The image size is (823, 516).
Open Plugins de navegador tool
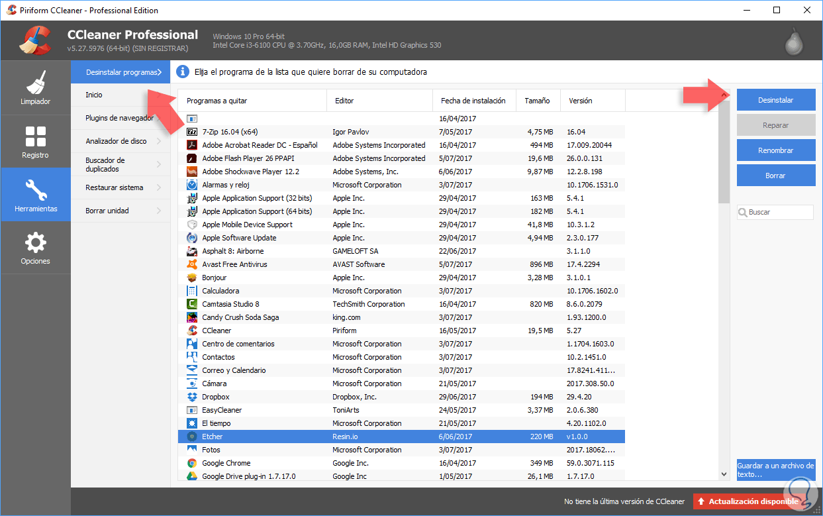pyautogui.click(x=121, y=118)
